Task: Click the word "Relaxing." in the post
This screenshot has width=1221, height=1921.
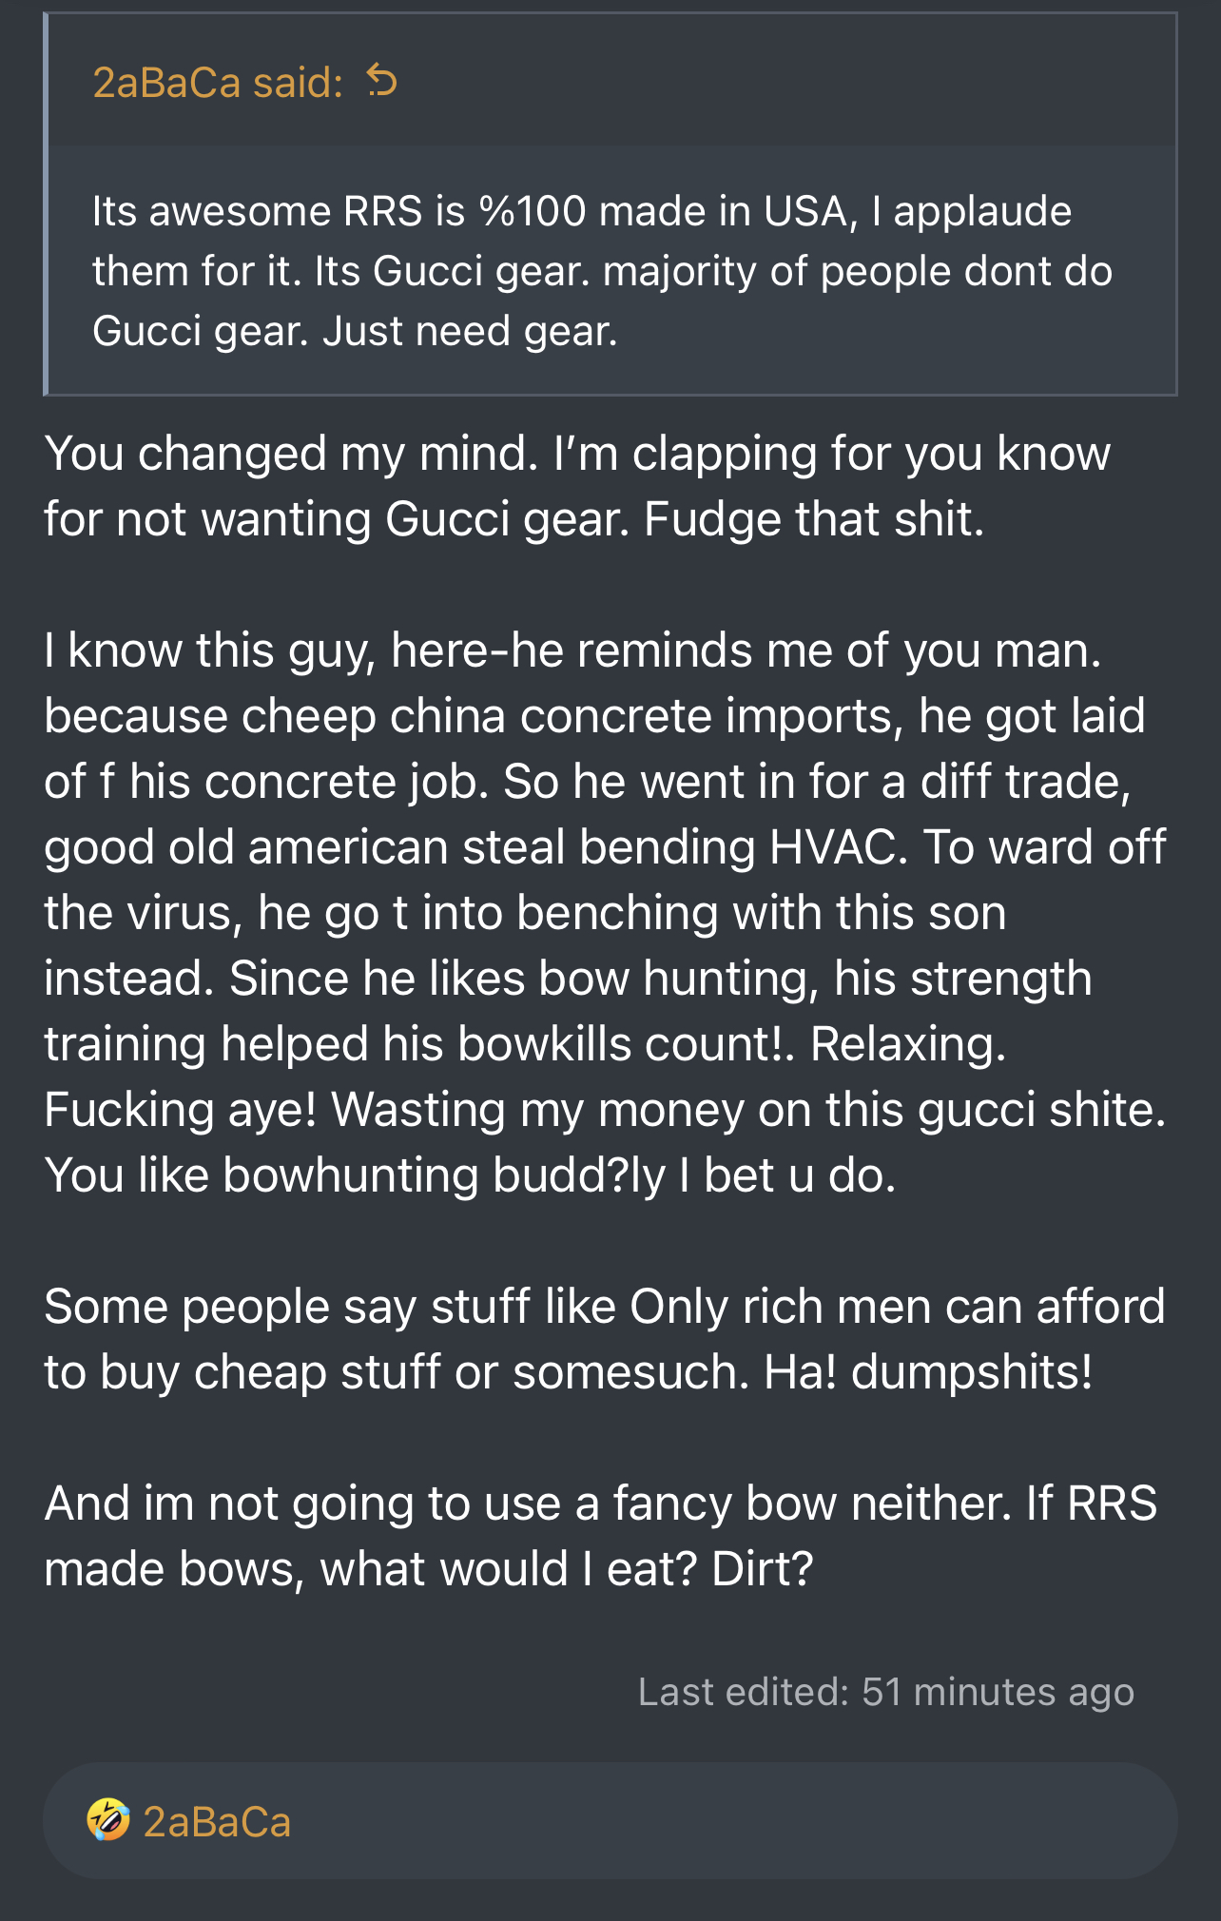Action: (908, 1043)
